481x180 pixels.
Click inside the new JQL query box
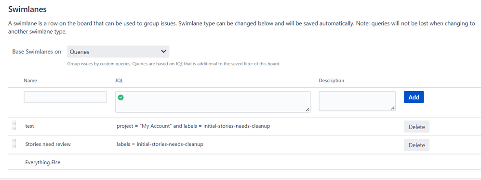pos(213,102)
